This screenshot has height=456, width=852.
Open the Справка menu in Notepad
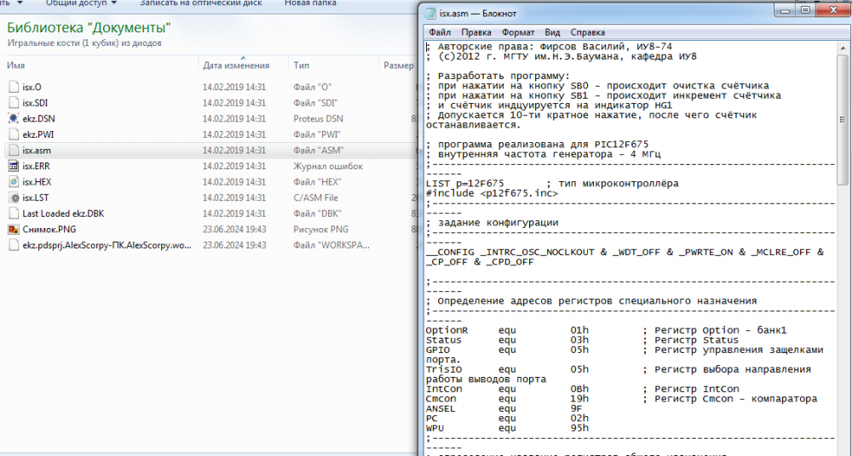[x=586, y=31]
